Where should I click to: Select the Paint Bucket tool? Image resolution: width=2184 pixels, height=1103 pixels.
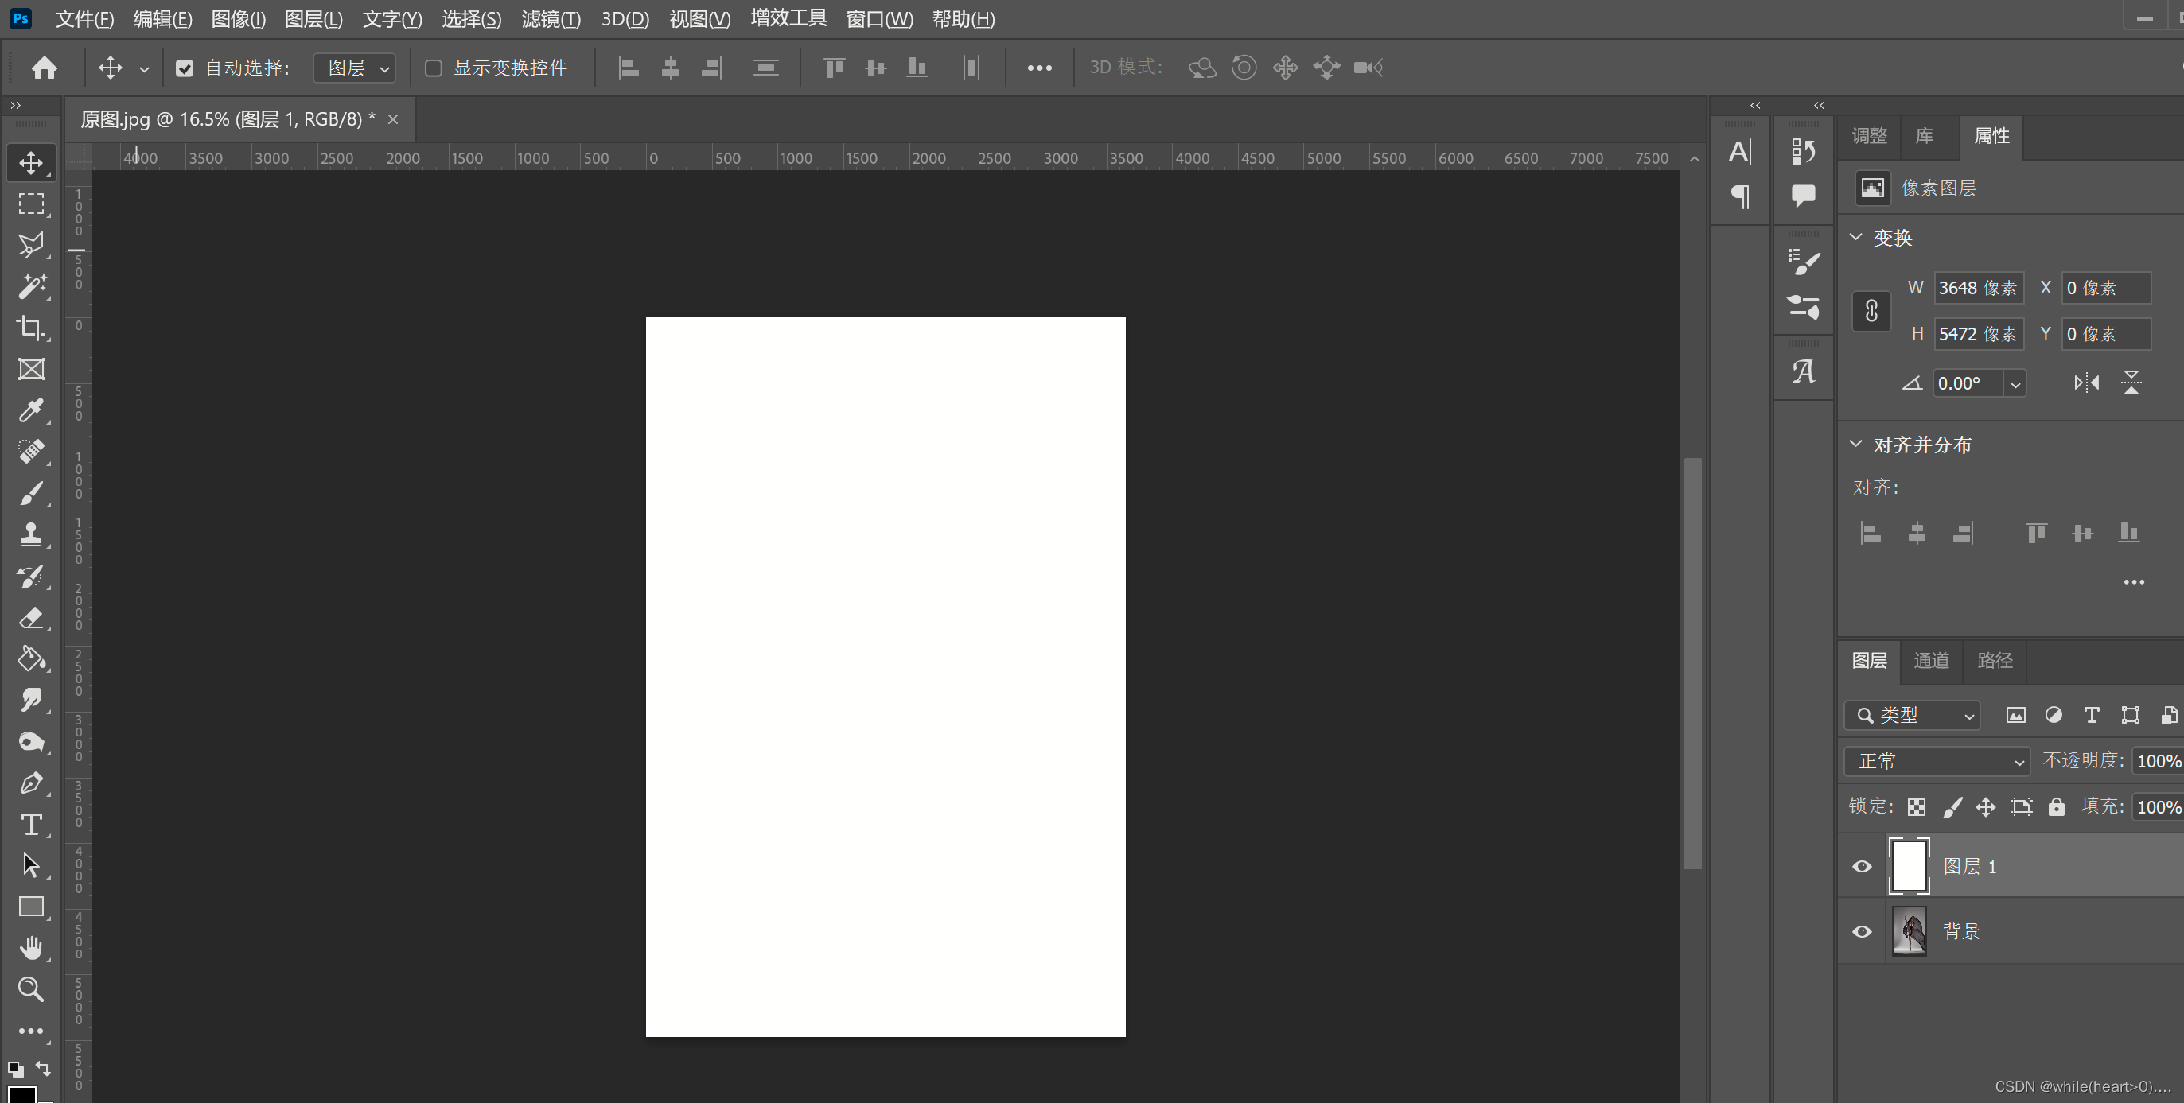pyautogui.click(x=31, y=659)
